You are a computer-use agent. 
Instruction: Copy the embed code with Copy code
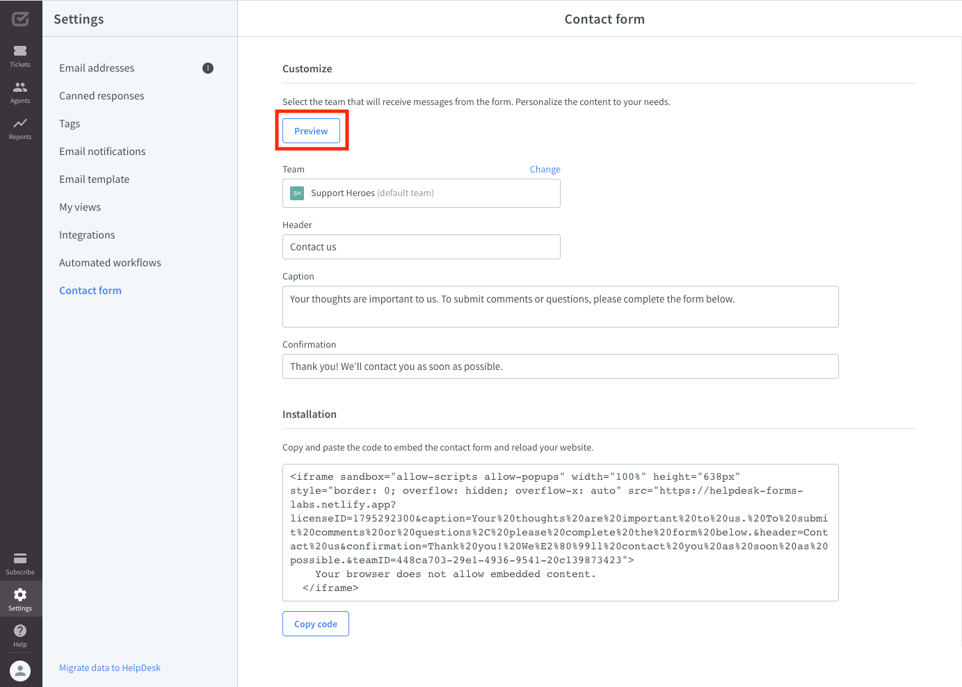tap(315, 623)
